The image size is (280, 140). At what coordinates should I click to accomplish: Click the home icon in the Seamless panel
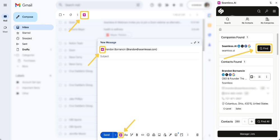tap(220, 29)
